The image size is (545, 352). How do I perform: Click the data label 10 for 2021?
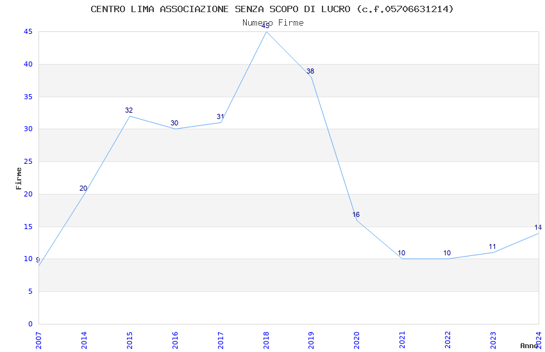tap(401, 253)
